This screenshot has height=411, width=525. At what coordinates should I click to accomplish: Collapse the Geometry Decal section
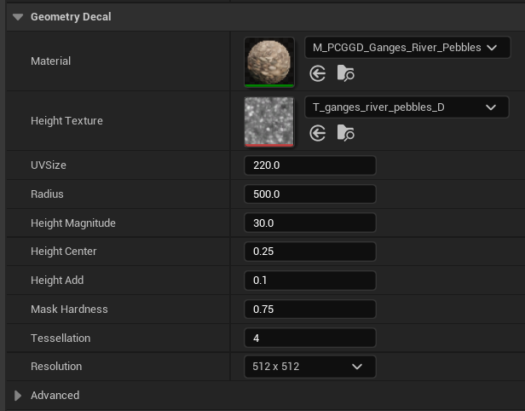[x=18, y=16]
